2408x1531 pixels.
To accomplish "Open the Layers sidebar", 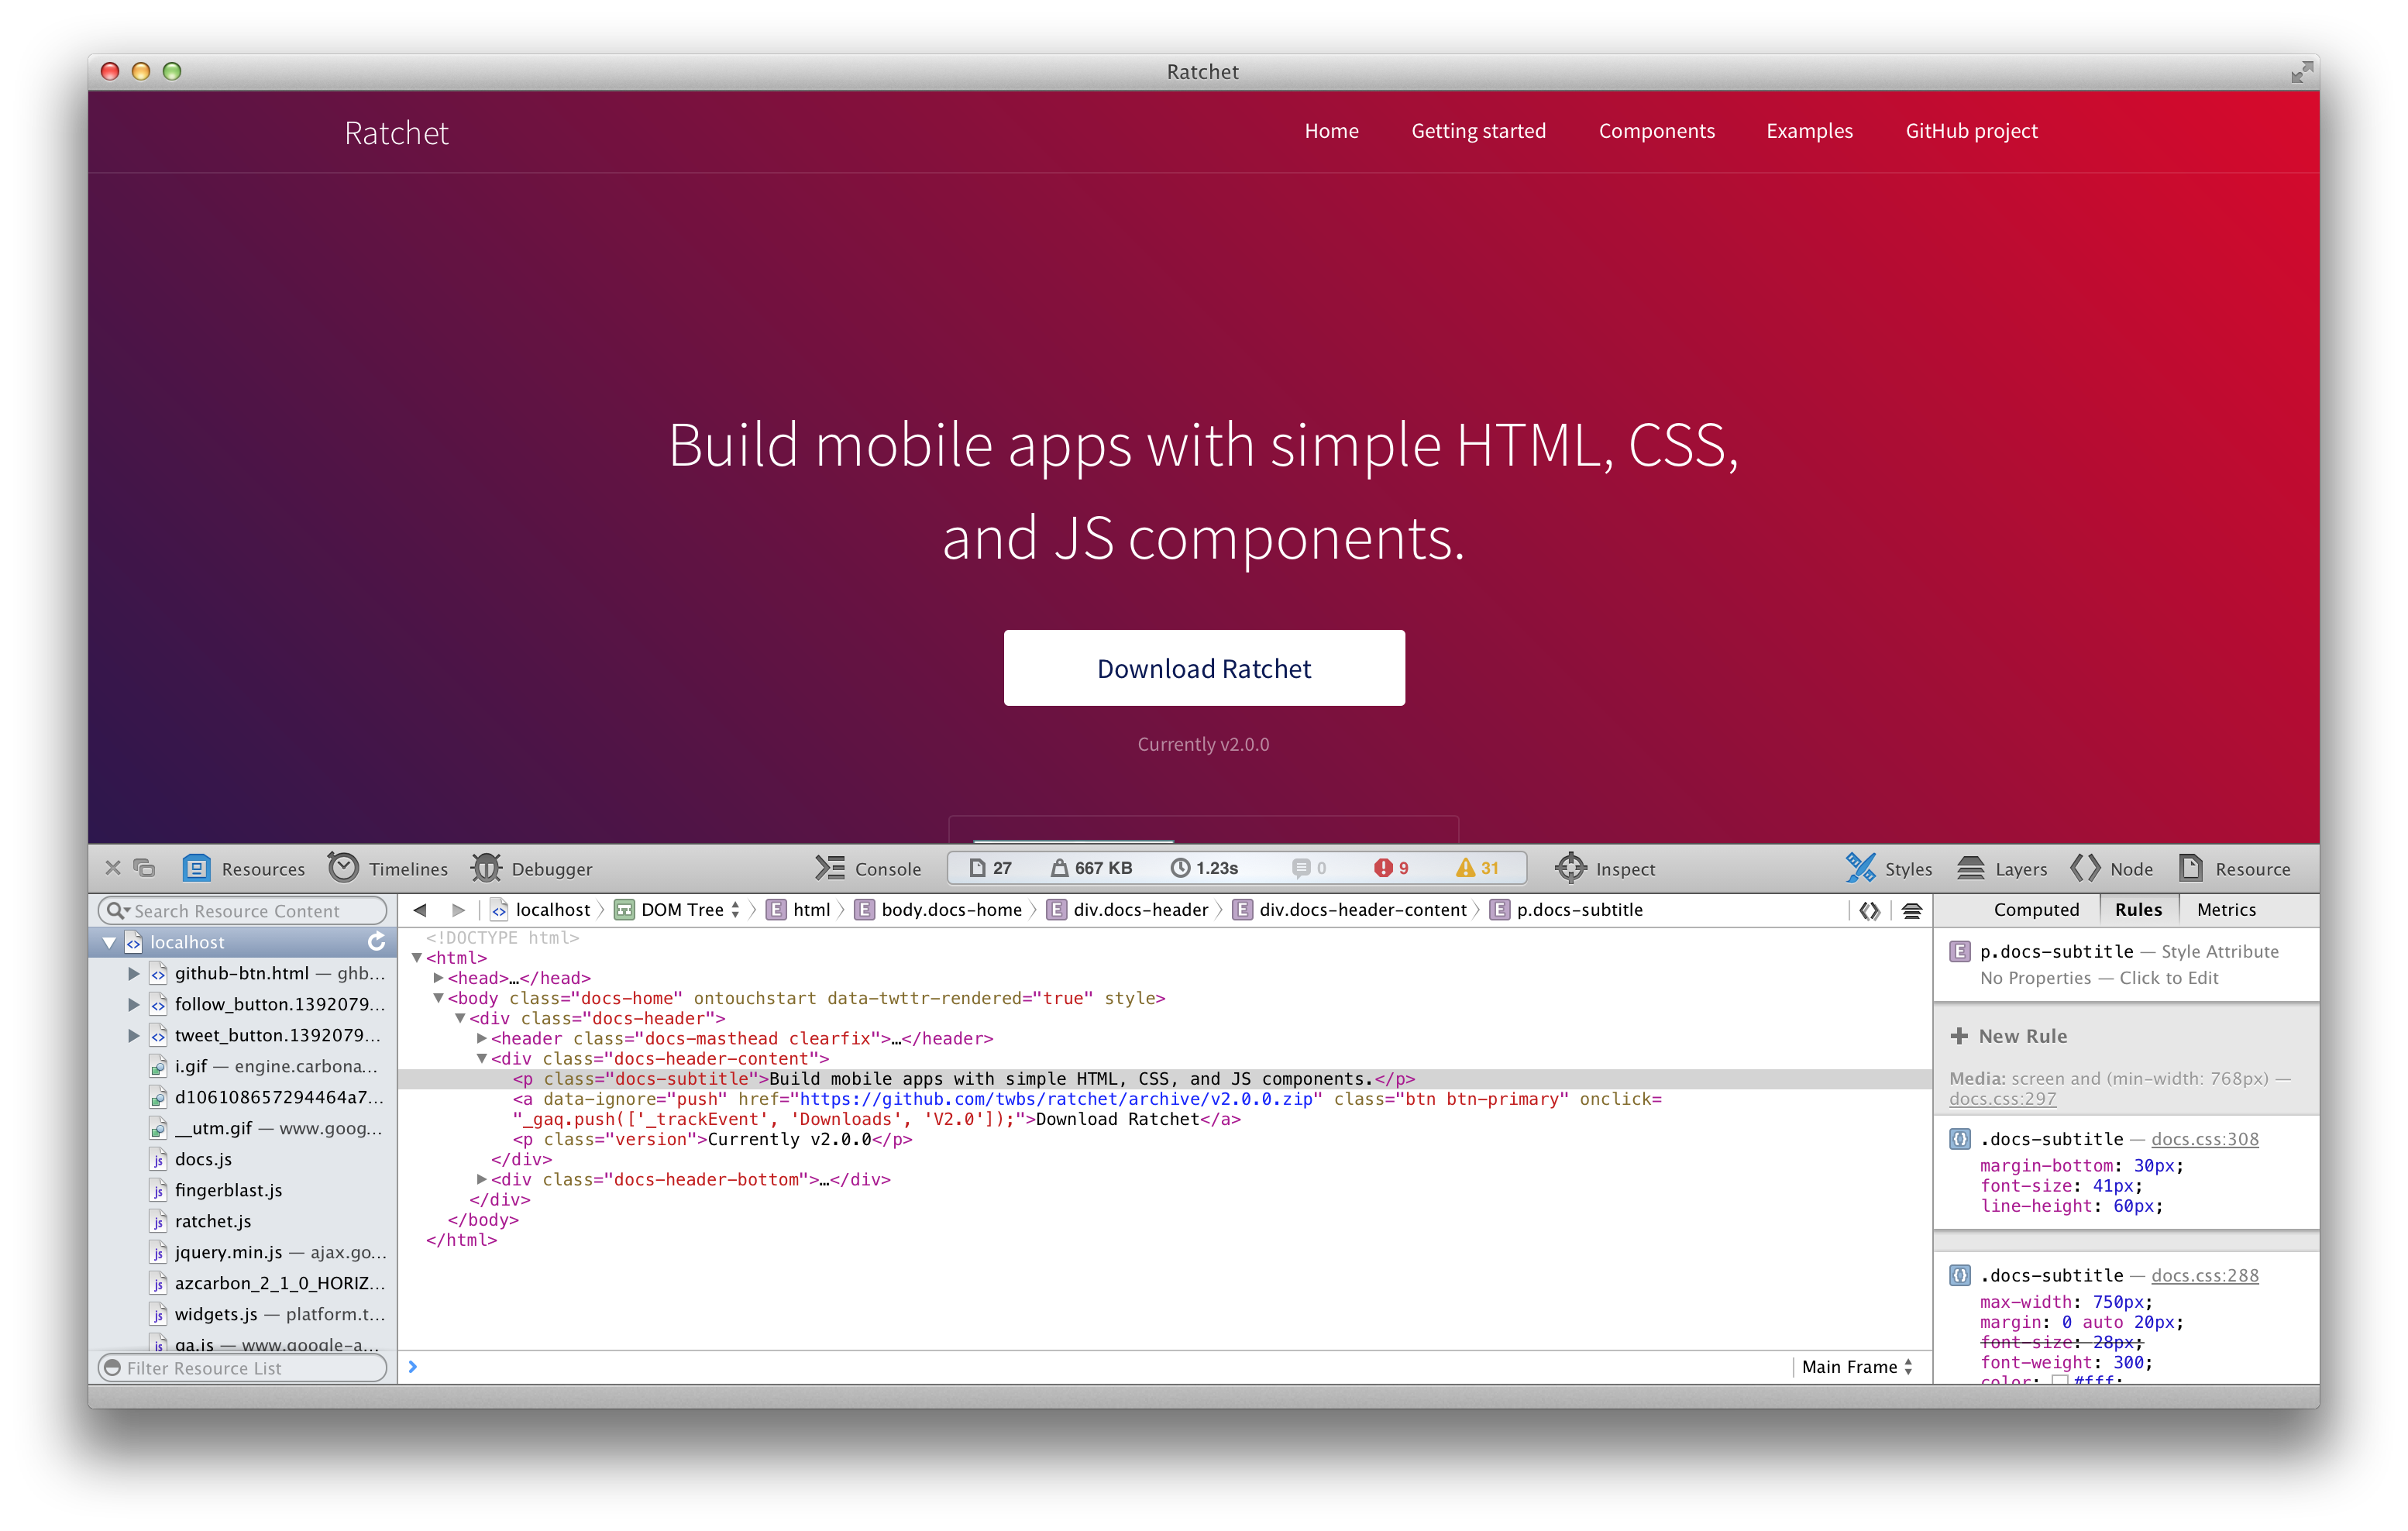I will click(x=2002, y=868).
